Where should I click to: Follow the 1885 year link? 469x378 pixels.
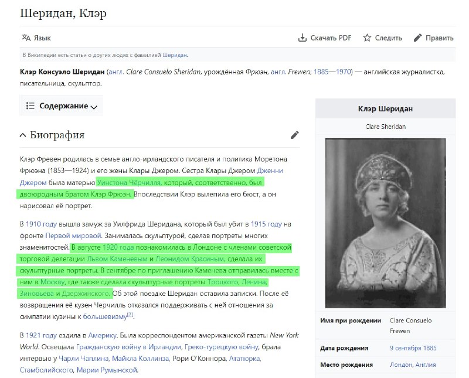coord(321,71)
